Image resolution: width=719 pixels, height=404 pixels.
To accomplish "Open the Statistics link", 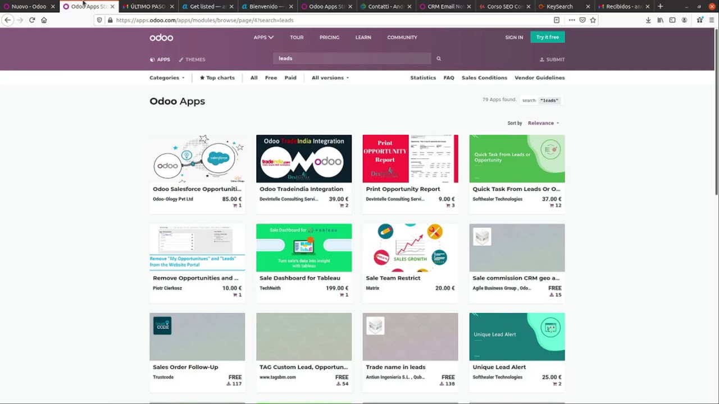I will [x=423, y=78].
